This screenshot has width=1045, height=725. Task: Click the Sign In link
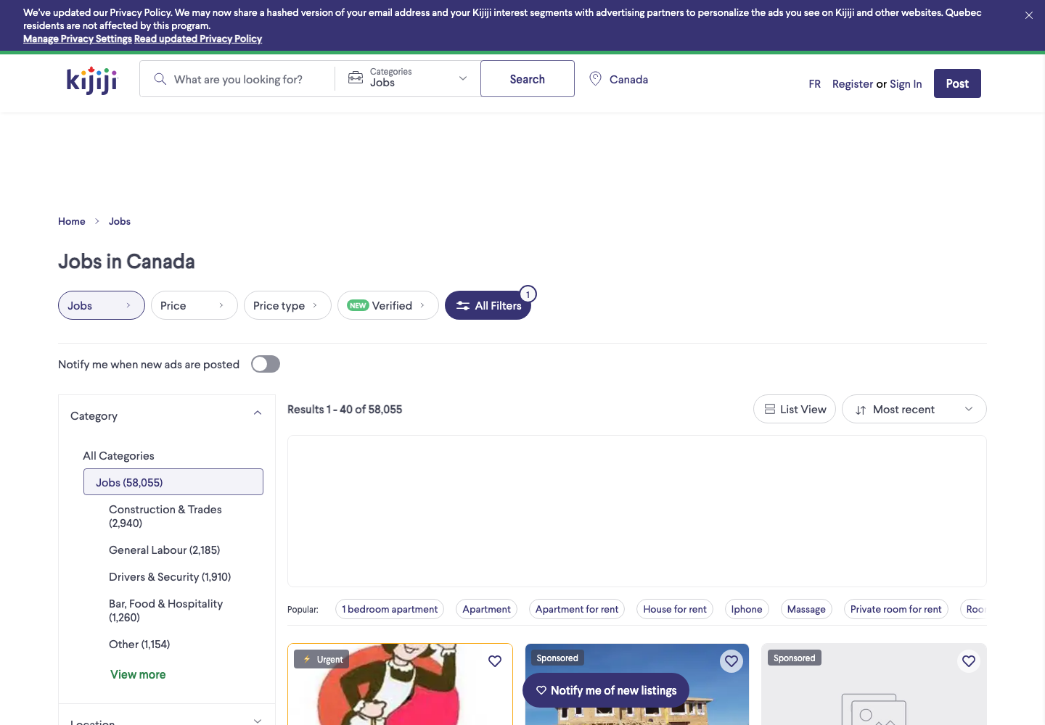pyautogui.click(x=906, y=83)
